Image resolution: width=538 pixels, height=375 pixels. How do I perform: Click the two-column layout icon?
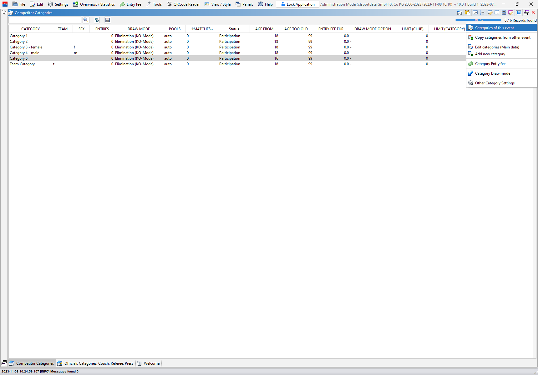(x=497, y=12)
